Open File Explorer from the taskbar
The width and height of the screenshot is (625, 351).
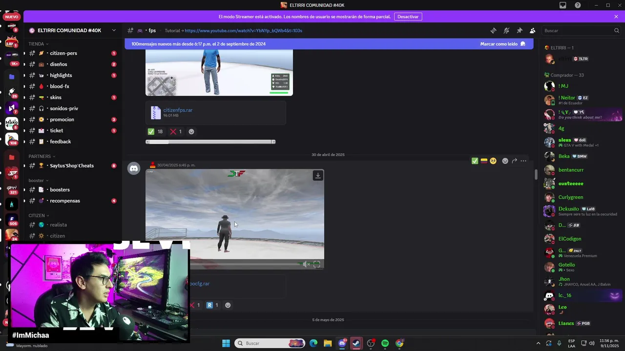point(328,343)
